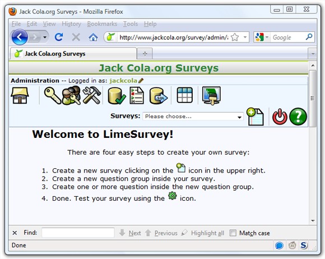The width and height of the screenshot is (325, 259).
Task: Click the 'Welcome to LimeSurvey!' heading
Action: click(x=103, y=134)
